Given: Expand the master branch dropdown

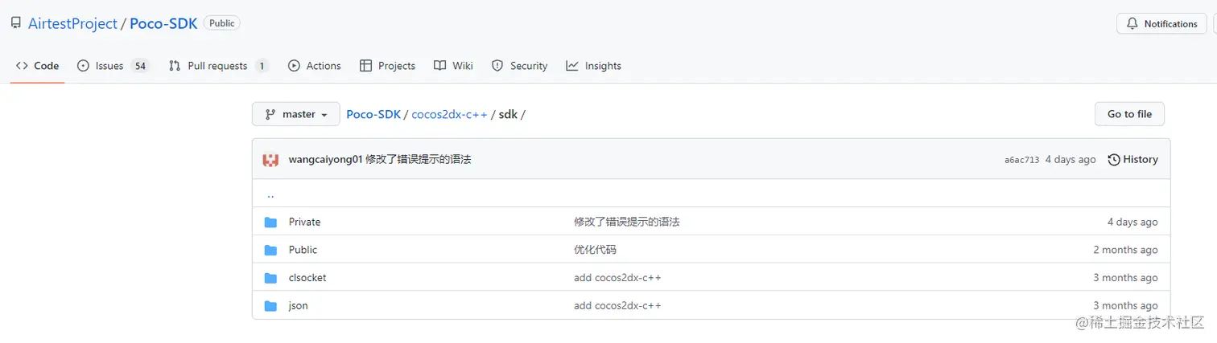Looking at the screenshot, I should [296, 114].
